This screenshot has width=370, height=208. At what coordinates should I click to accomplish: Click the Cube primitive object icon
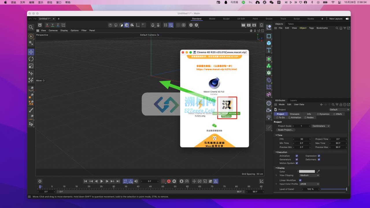[x=269, y=43]
